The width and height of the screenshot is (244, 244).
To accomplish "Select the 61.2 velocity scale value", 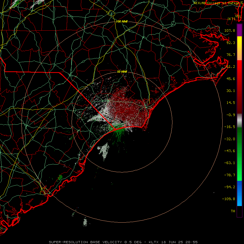I will [231, 67].
